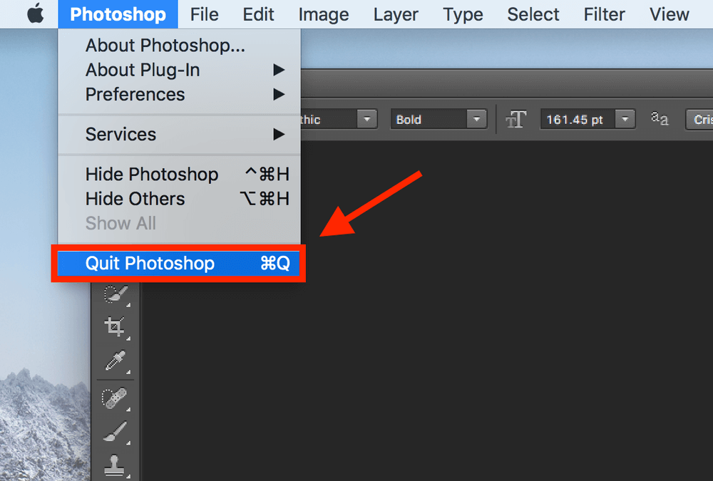The width and height of the screenshot is (713, 481).
Task: Select the Quick Selection tool
Action: 115,294
